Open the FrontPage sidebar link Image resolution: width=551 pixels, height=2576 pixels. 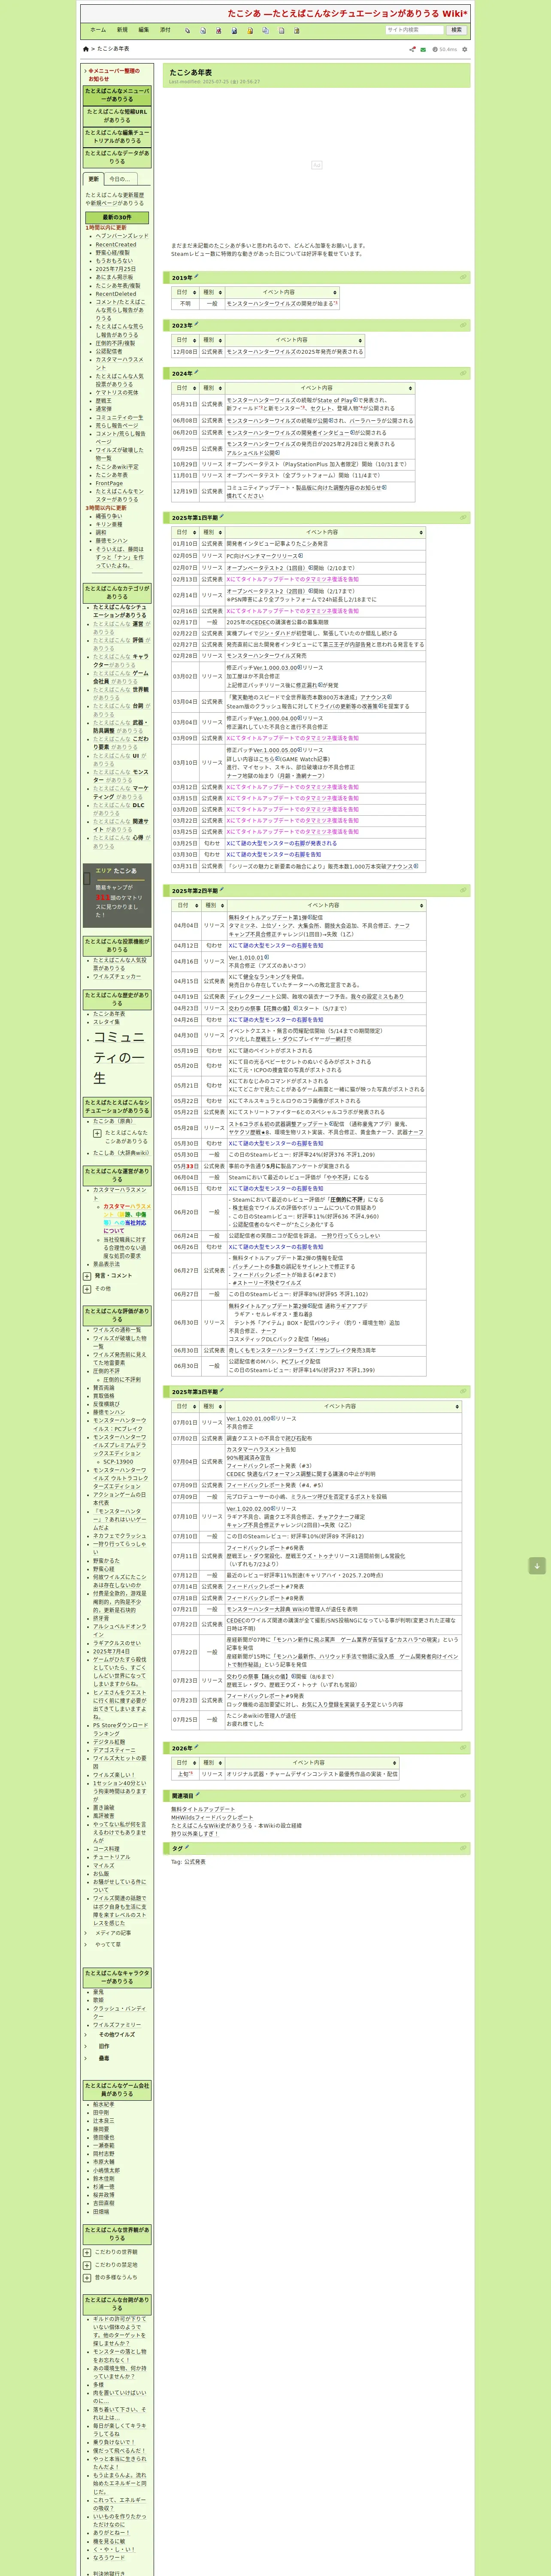(109, 483)
